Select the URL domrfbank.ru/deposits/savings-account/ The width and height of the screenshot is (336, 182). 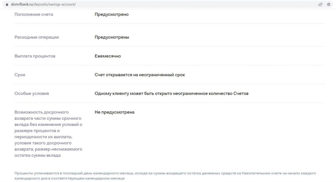[43, 4]
